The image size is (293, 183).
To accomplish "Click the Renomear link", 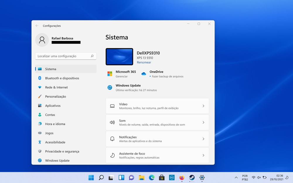I will (x=144, y=62).
